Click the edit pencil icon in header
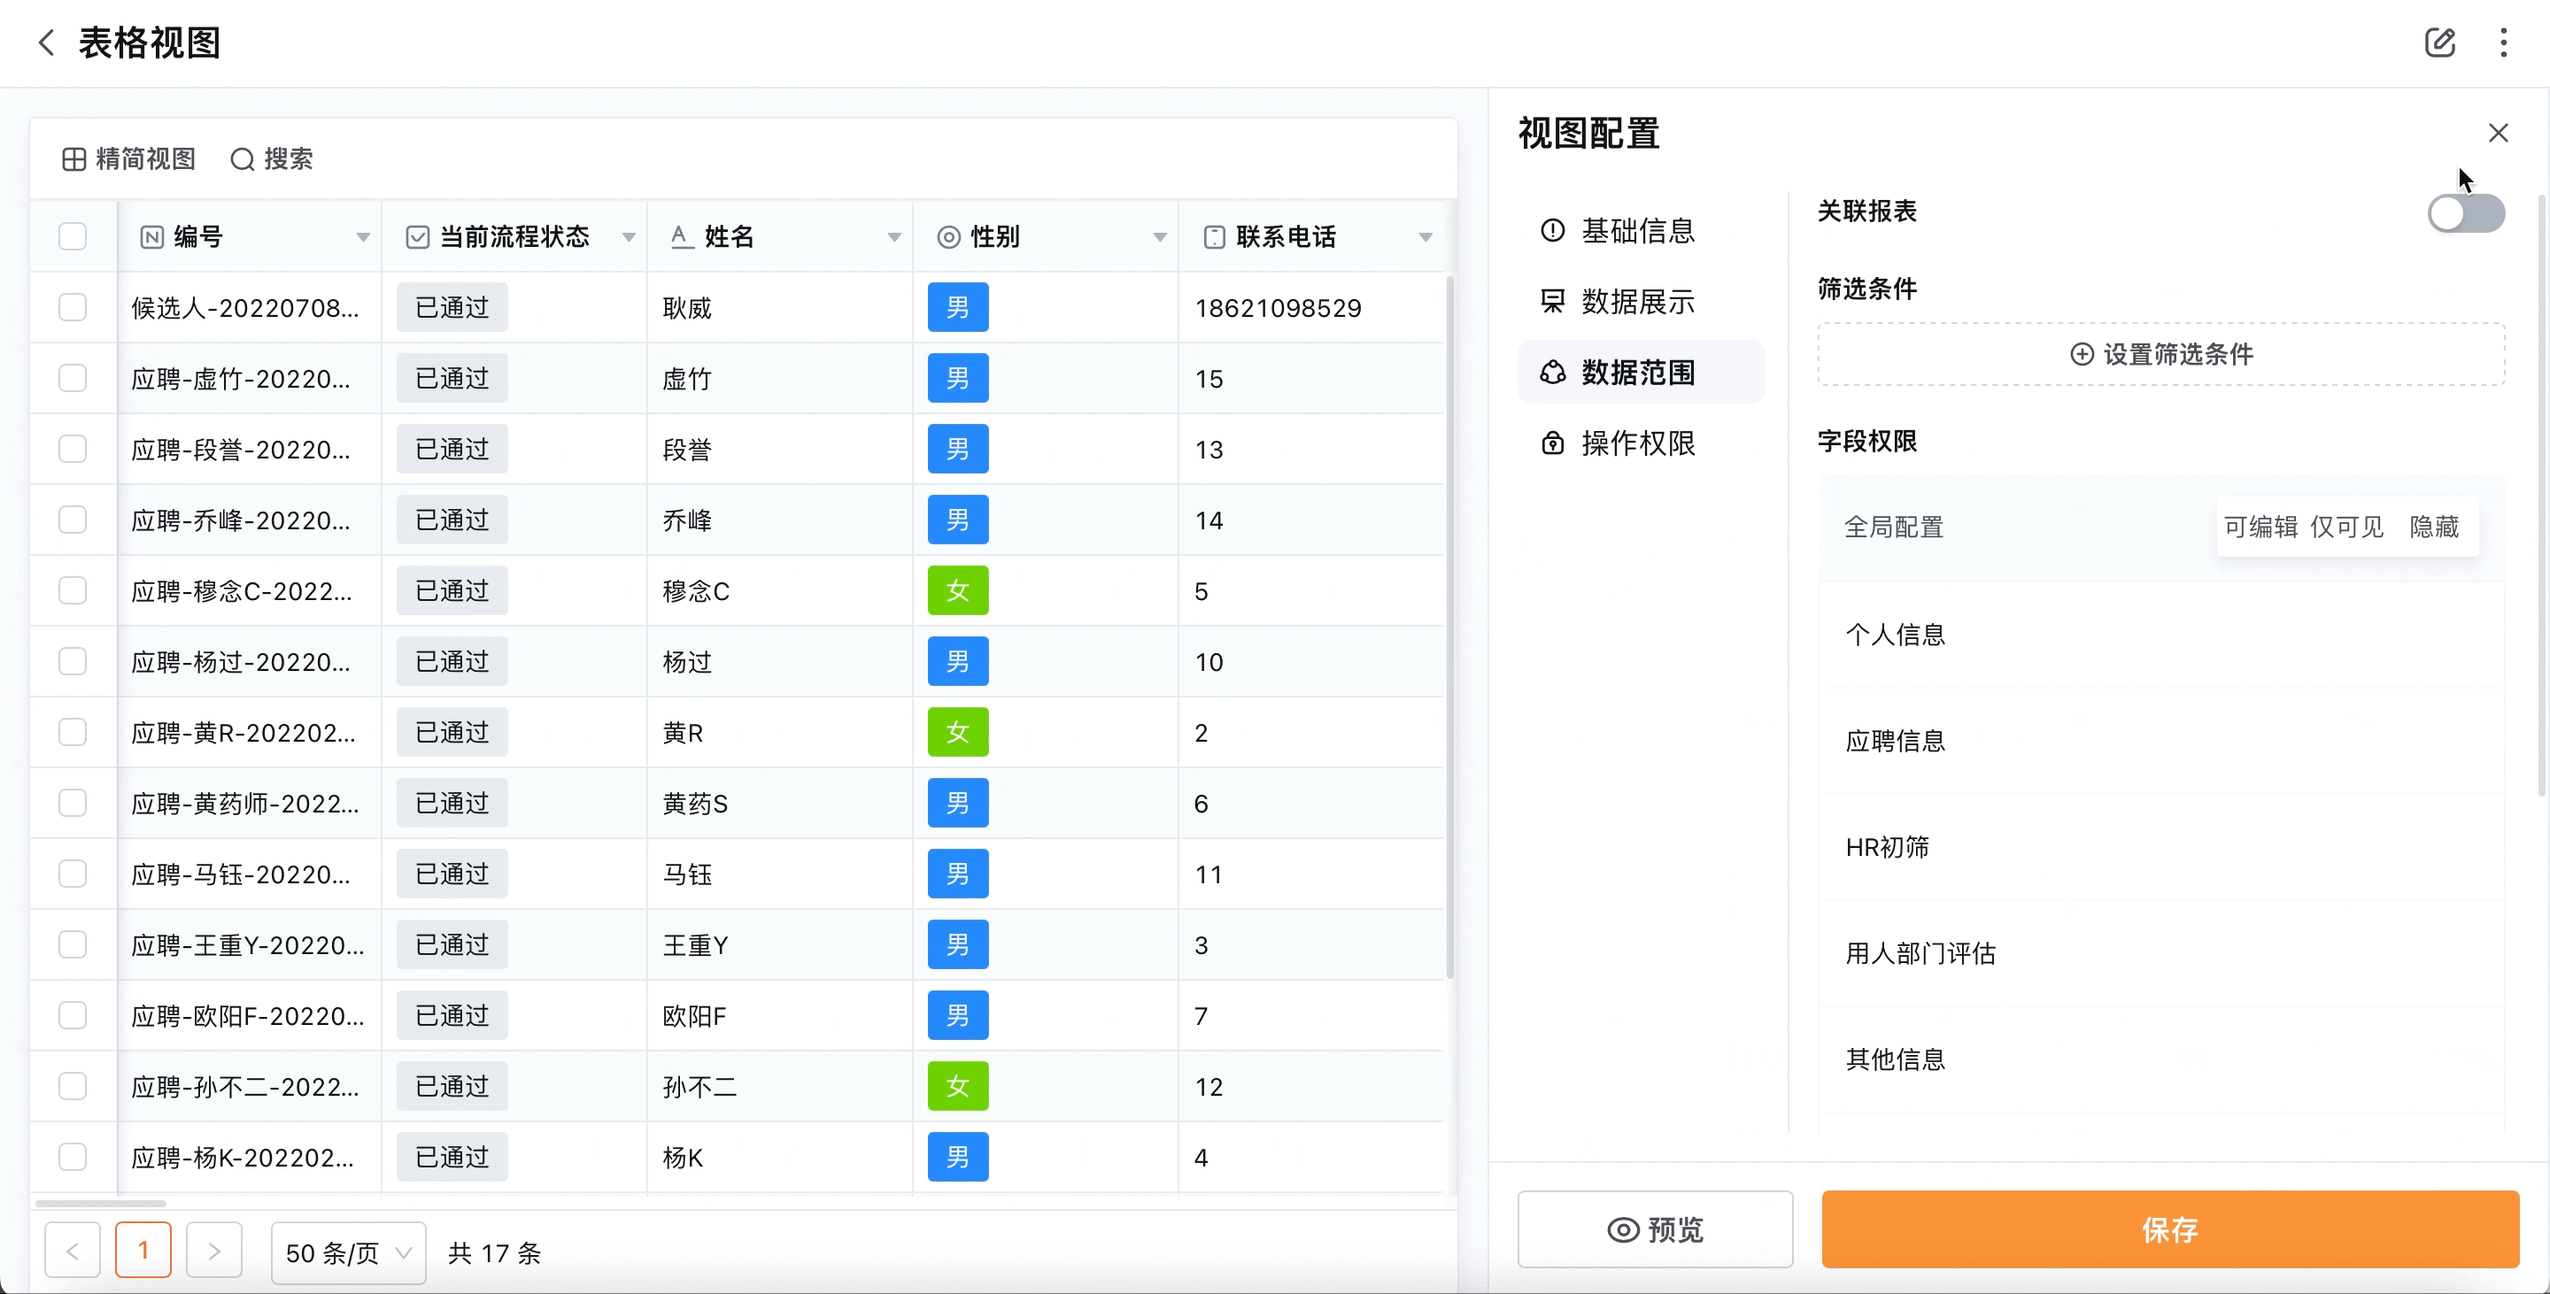The width and height of the screenshot is (2550, 1294). [x=2440, y=42]
